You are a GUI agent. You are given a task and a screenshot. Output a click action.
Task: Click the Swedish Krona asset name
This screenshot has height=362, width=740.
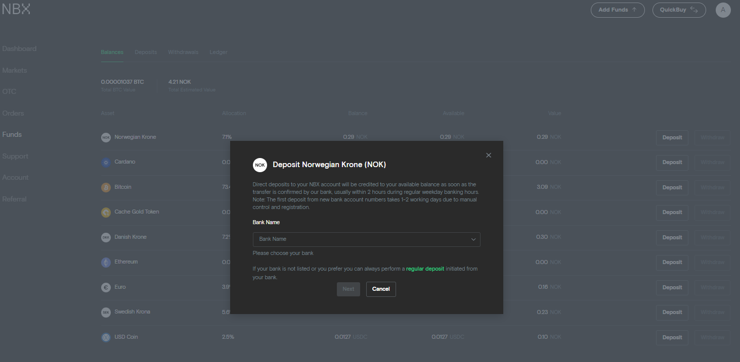[x=132, y=312]
